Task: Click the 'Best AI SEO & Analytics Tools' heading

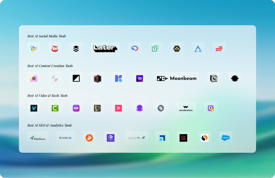Action: click(50, 125)
